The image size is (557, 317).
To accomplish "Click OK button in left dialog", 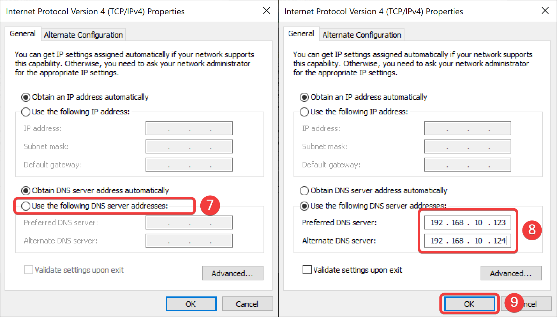I will [191, 304].
